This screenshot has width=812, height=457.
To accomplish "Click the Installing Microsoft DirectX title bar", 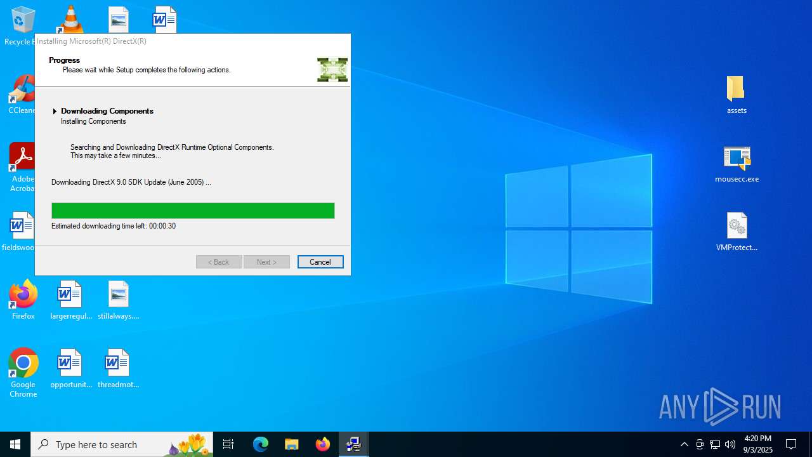I will click(193, 41).
